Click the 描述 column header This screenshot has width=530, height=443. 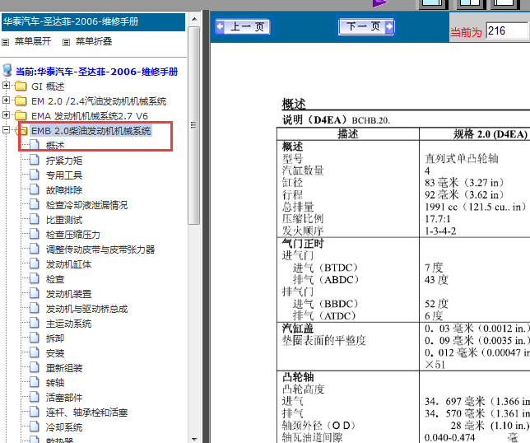(348, 134)
